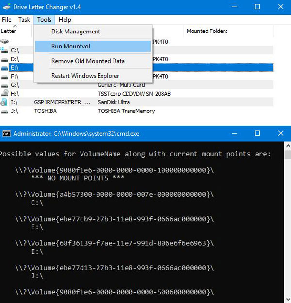Open the Task menu
Image resolution: width=291 pixels, height=303 pixels.
pos(24,20)
